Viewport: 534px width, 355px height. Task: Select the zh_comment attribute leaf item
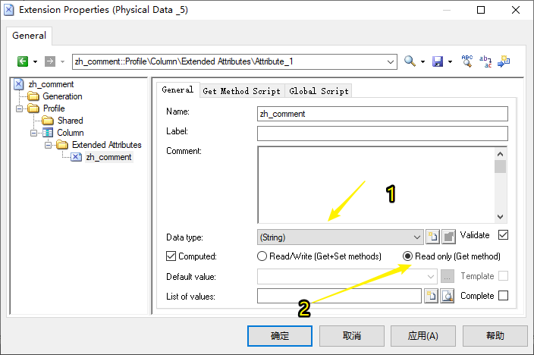(x=108, y=157)
